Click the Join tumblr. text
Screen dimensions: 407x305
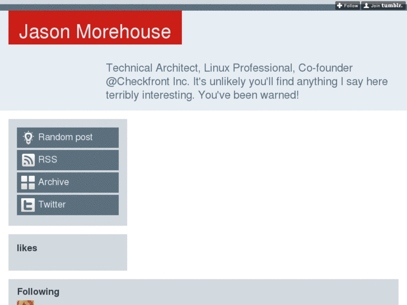[x=386, y=6]
